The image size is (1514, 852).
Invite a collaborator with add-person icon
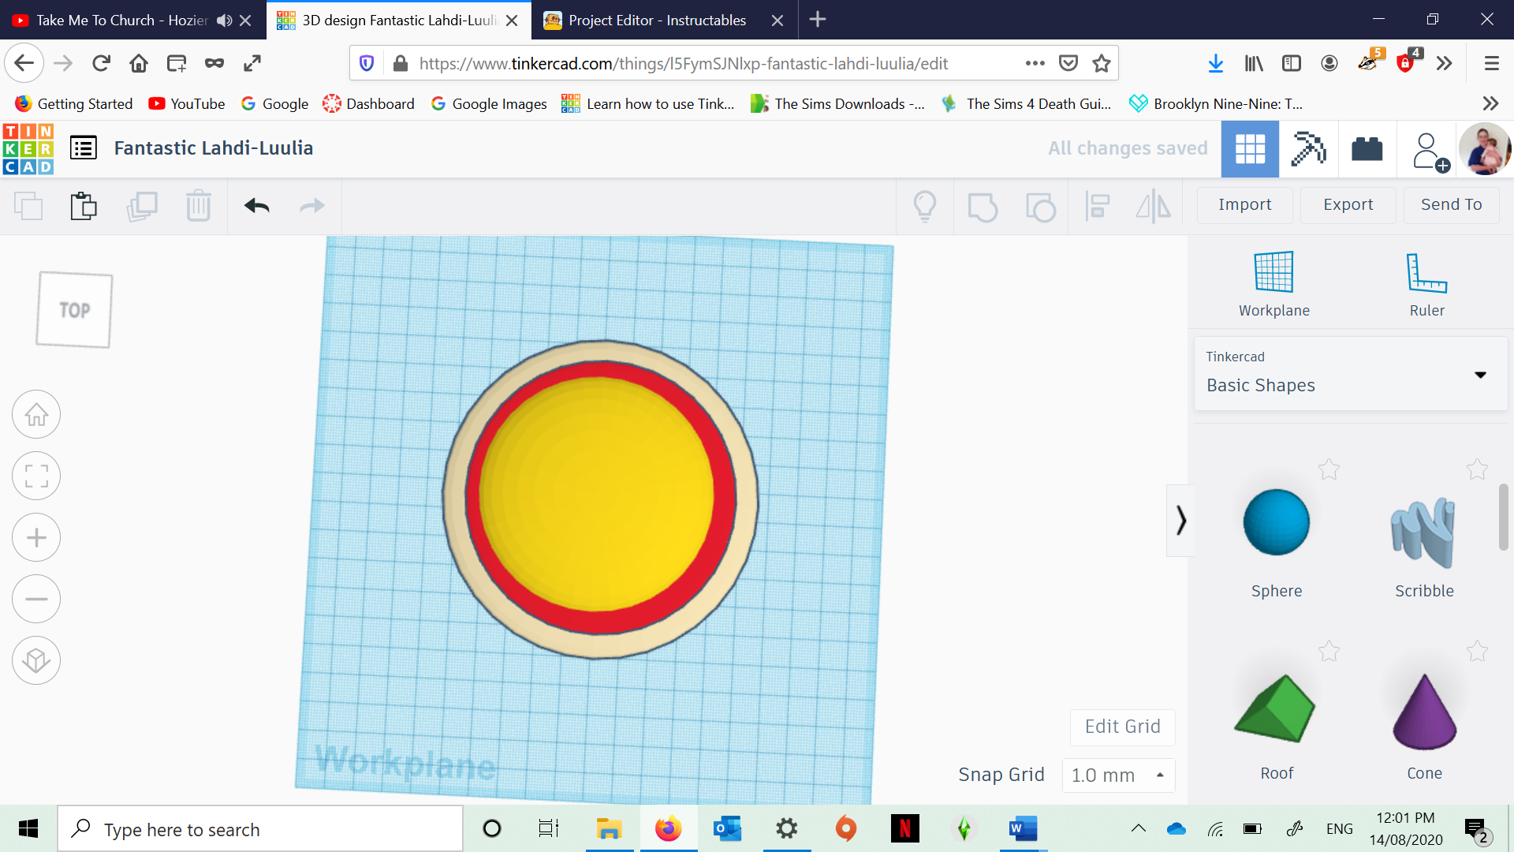click(1429, 151)
